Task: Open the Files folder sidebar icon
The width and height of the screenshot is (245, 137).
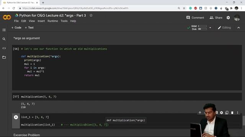Action: [4, 57]
